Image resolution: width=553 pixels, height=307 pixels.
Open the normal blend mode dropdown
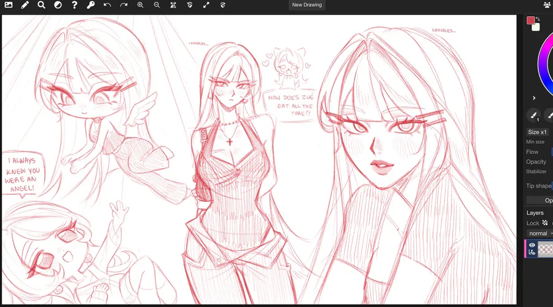point(539,233)
